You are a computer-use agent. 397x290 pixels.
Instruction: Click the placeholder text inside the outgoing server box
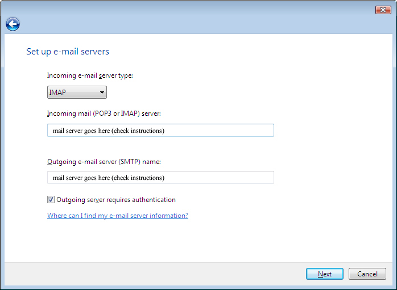point(108,178)
